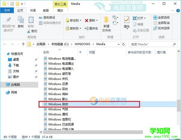The width and height of the screenshot is (181, 140).
Task: Click the Pin to Quick access icon
Action: click(9, 20)
